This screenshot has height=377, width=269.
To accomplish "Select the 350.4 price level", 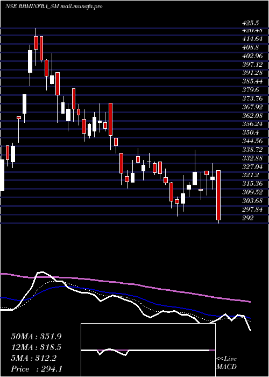I will click(x=251, y=132).
